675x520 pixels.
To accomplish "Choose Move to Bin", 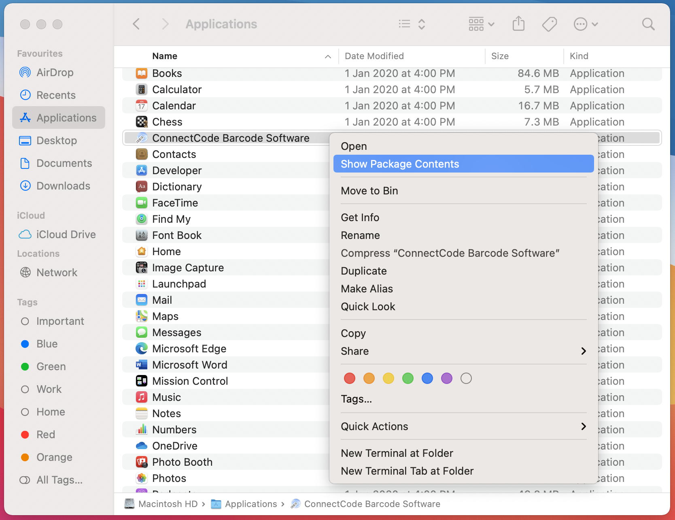I will [463, 191].
